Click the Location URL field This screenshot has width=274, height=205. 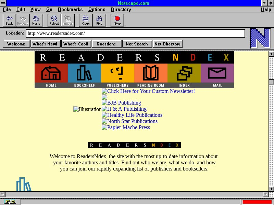135,33
